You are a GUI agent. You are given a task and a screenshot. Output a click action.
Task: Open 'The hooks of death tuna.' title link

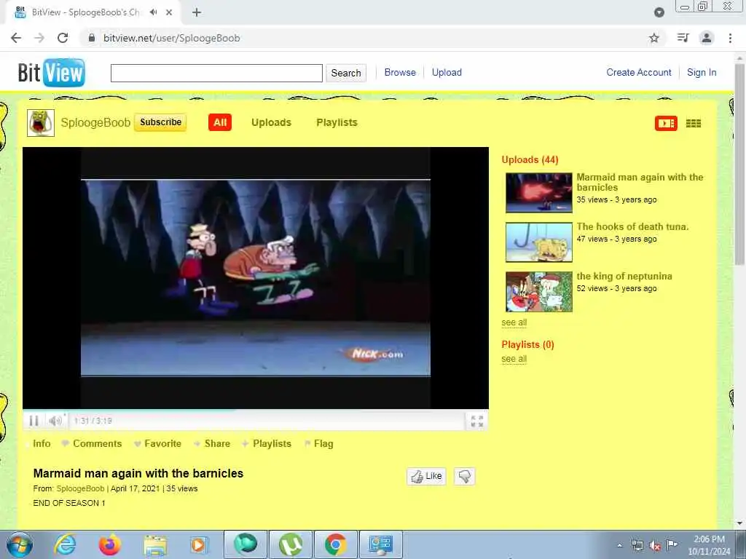click(x=632, y=227)
